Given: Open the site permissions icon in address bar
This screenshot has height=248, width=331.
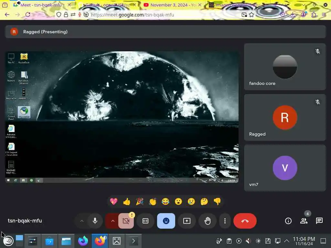Looking at the screenshot, I should 73,15.
